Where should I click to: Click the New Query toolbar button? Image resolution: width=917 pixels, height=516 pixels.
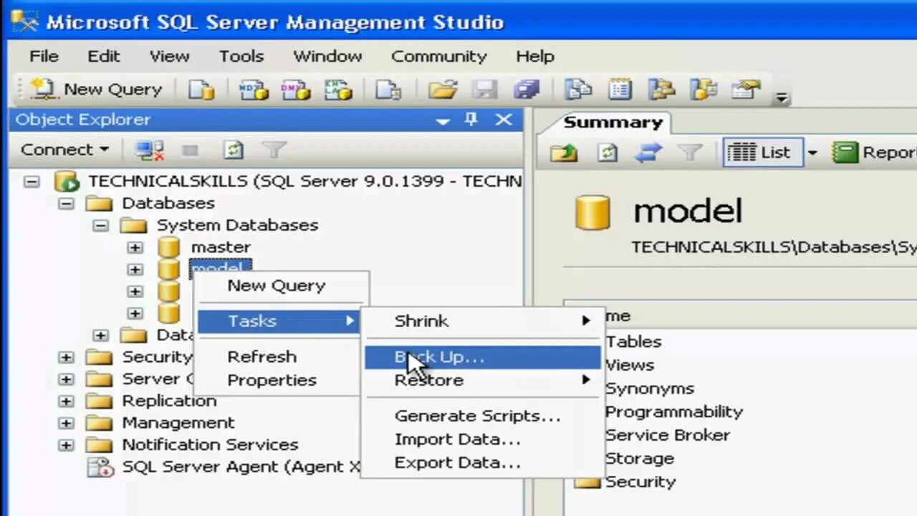96,90
